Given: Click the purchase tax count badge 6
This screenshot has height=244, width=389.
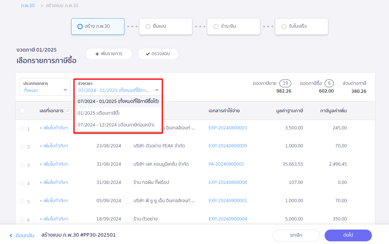Looking at the screenshot, I should 329,83.
